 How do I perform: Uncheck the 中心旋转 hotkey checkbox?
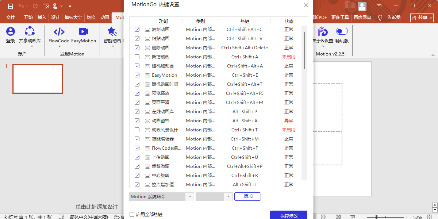pos(137,176)
